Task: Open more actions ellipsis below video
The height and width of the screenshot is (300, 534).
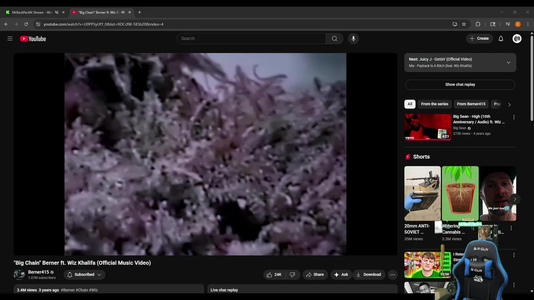Action: point(393,275)
